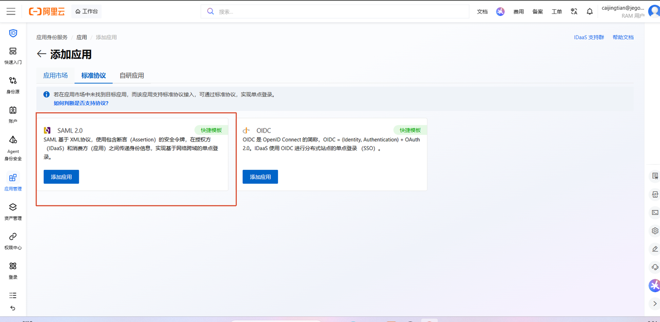Click the shopping cart document icon on right rail
Screen dimensions: 660x322
pyautogui.click(x=655, y=176)
